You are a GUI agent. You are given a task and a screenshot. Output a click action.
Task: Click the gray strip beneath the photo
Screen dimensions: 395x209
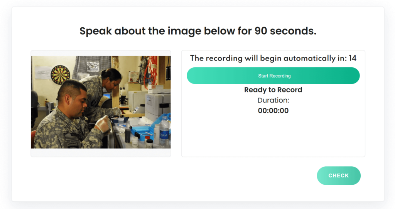[x=101, y=152]
